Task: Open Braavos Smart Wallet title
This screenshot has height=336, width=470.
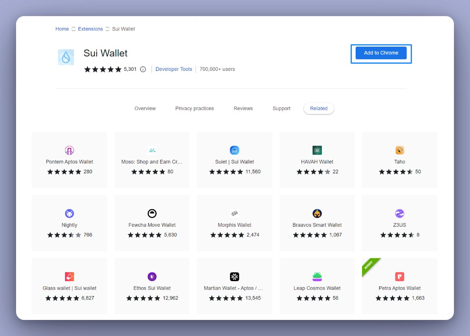Action: 317,225
